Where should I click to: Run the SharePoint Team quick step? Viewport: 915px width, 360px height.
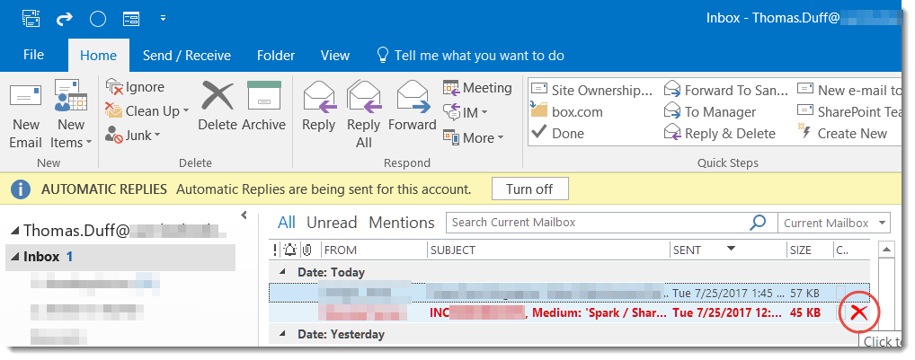click(x=849, y=111)
